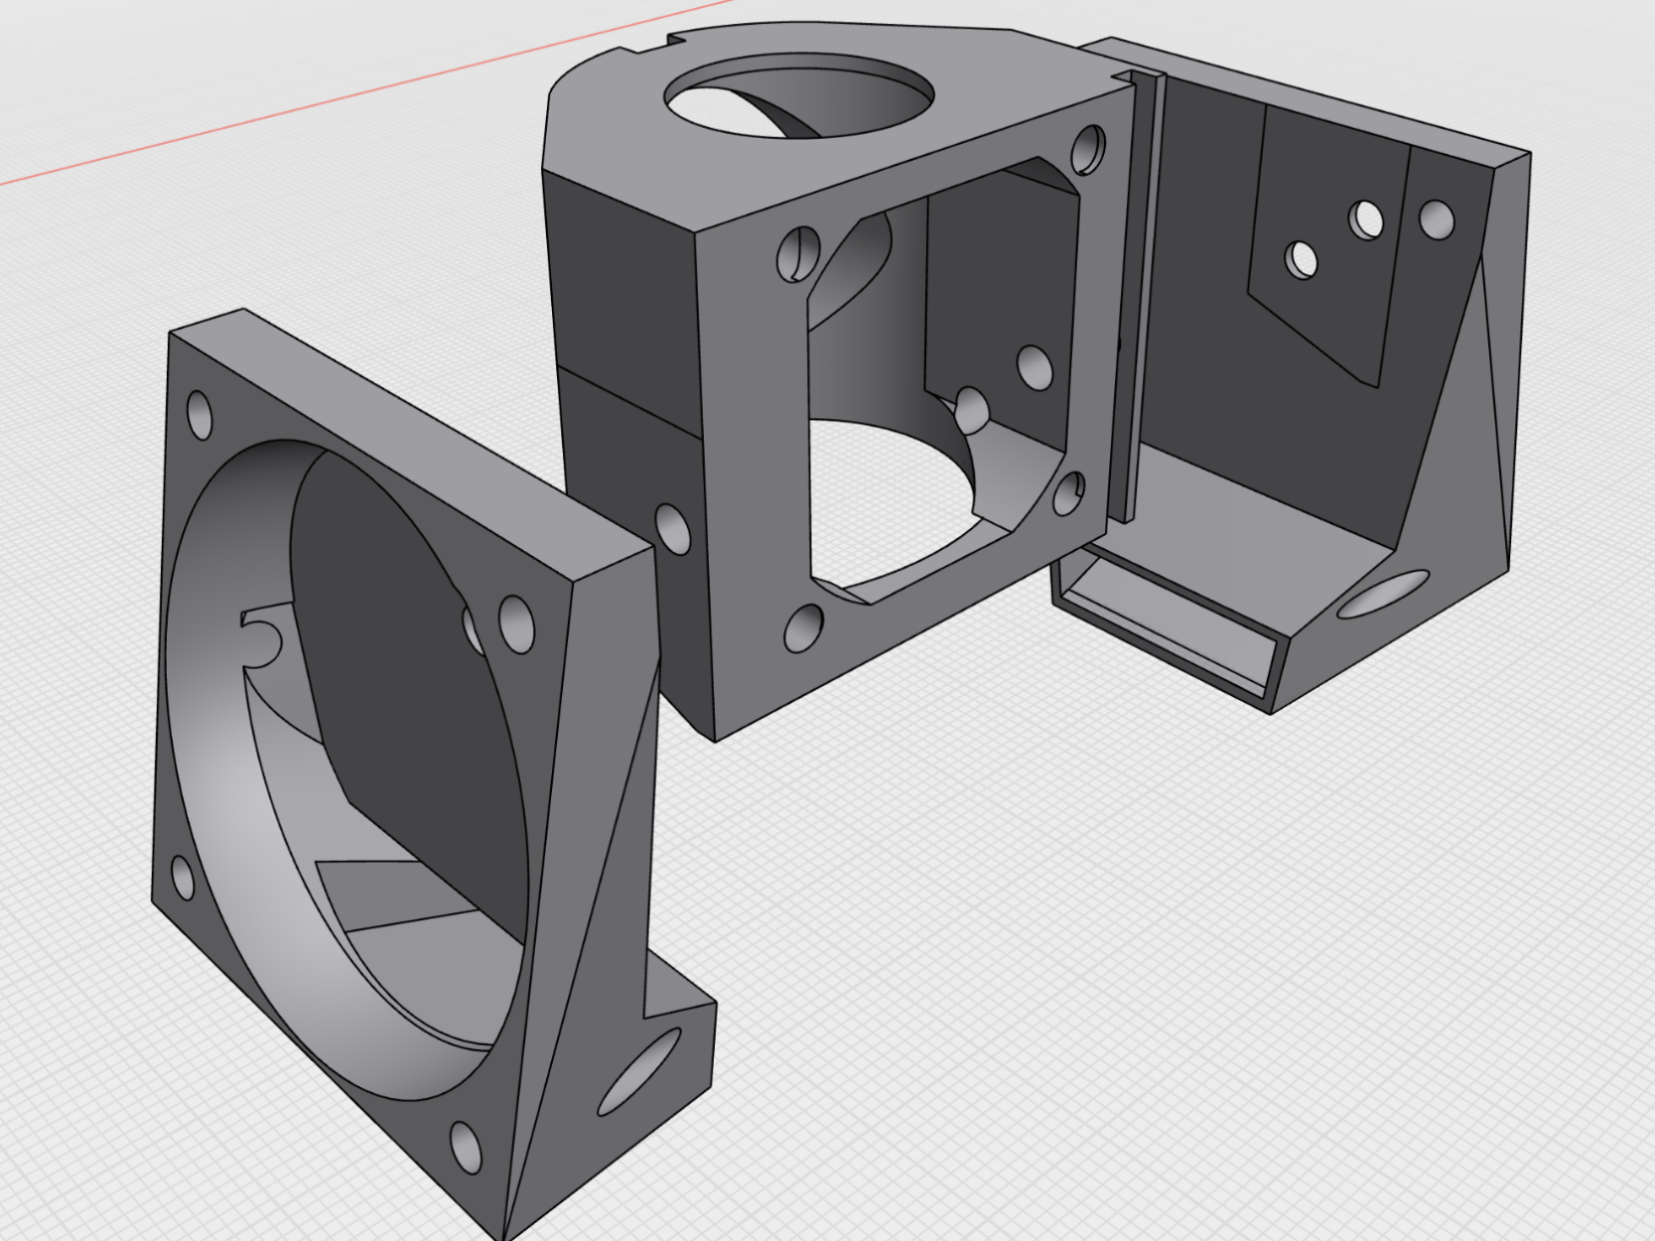Pick the leftmost of three holes in right bracket

coord(1301,260)
